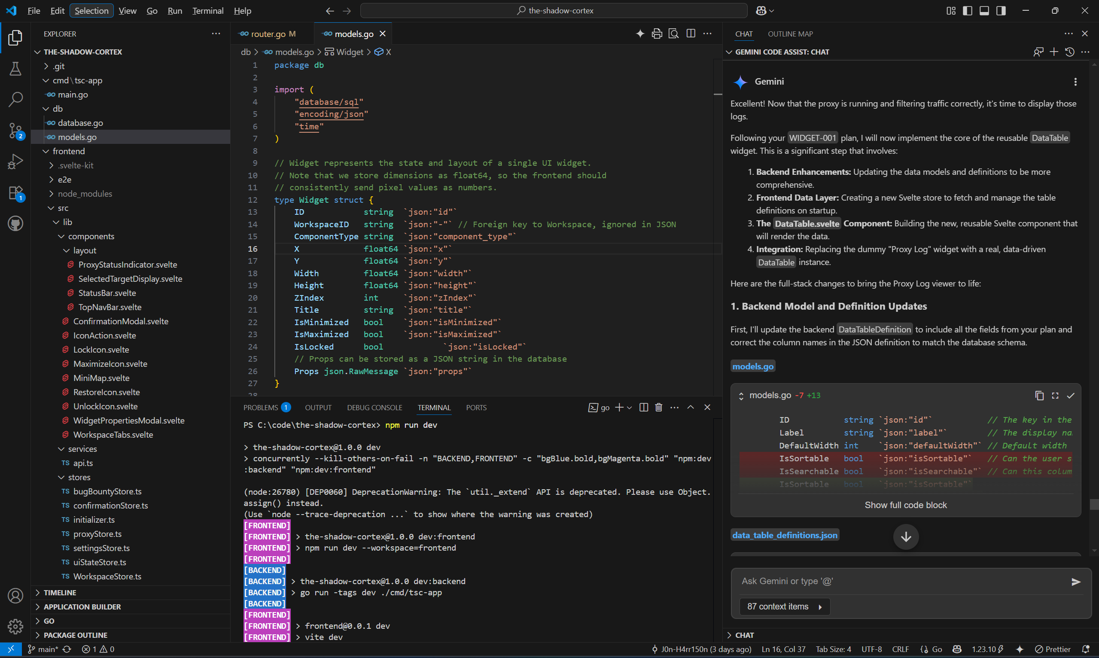
Task: Open the GitHub sidebar icon
Action: click(15, 223)
